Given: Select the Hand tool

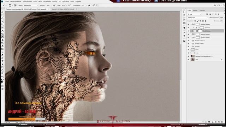Looking at the screenshot, I should pos(2,71).
